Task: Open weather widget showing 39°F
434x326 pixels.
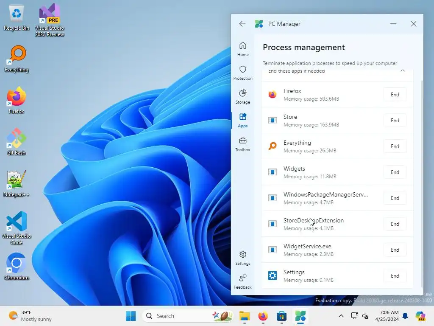Action: click(x=30, y=316)
